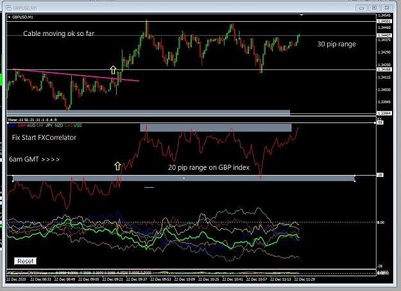Click the '20 pip range on GBP index' label

[209, 167]
